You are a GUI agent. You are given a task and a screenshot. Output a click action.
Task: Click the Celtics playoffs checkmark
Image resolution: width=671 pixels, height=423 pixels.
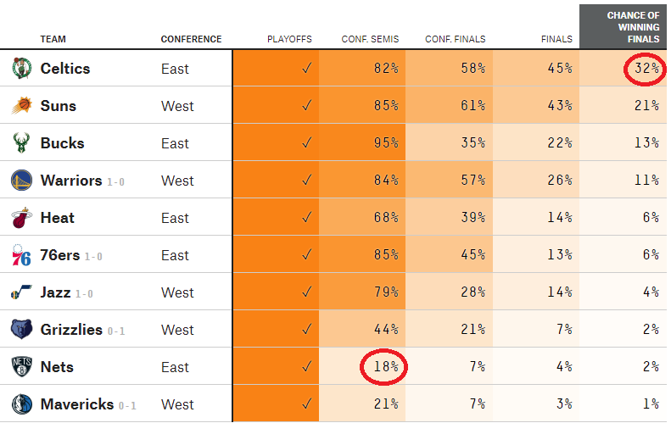[x=306, y=69]
